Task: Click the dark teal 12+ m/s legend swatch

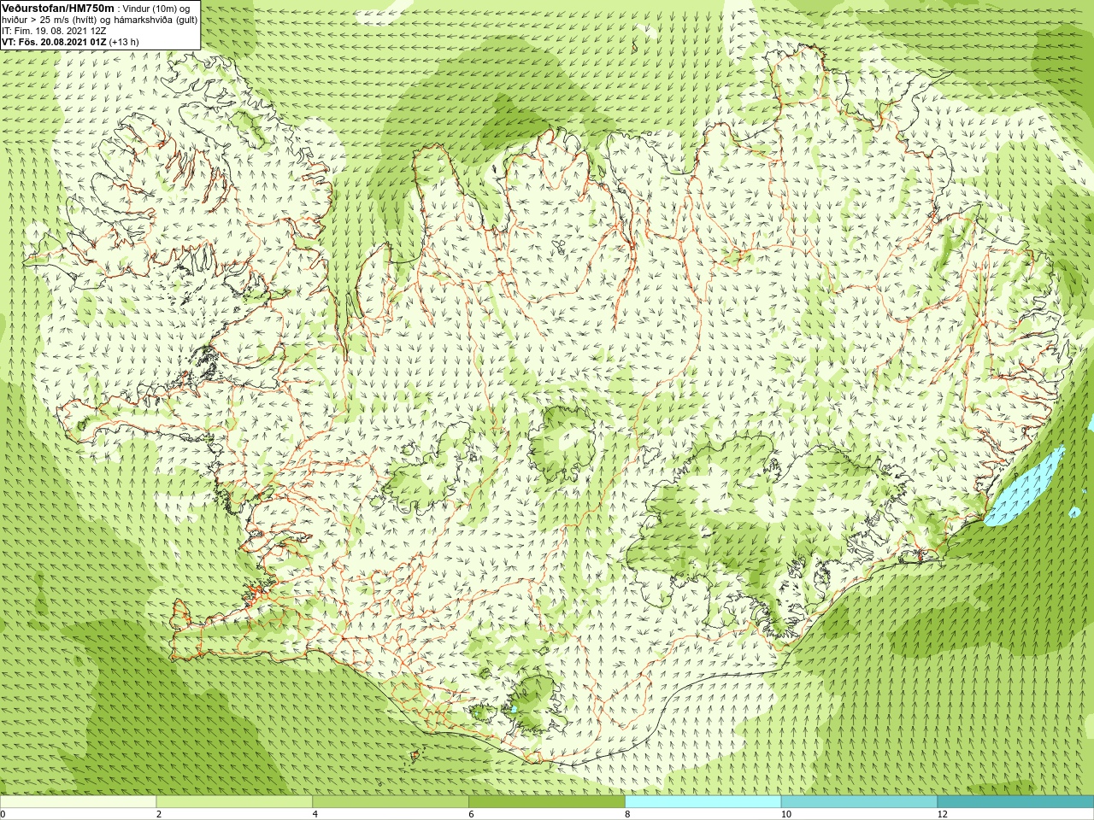Action: 1015,802
